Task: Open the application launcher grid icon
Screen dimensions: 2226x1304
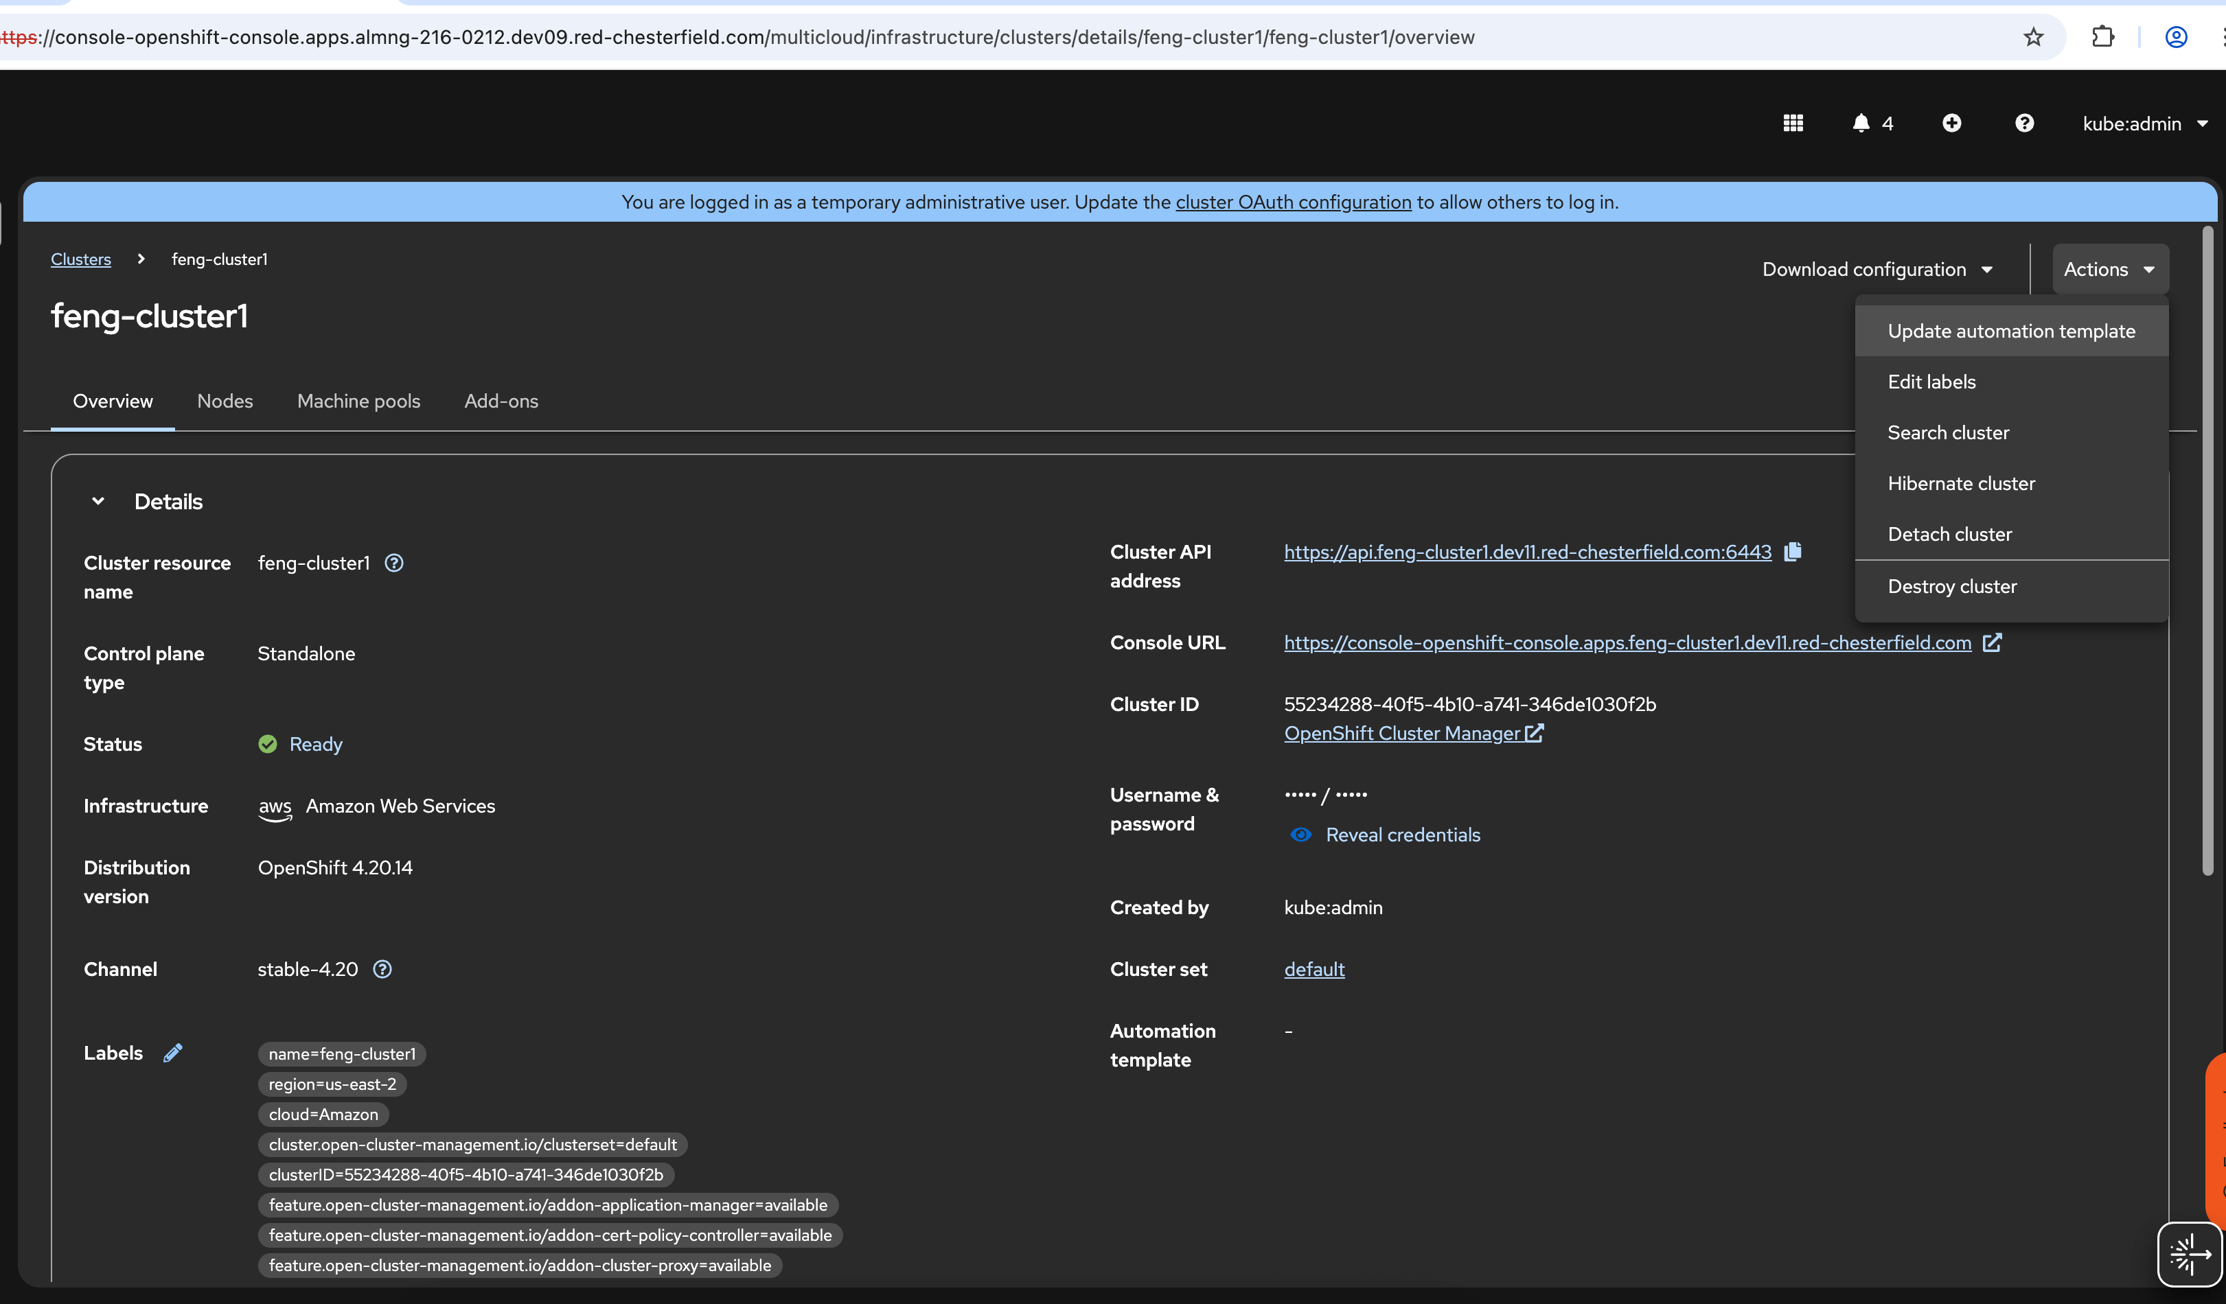Action: [x=1792, y=124]
